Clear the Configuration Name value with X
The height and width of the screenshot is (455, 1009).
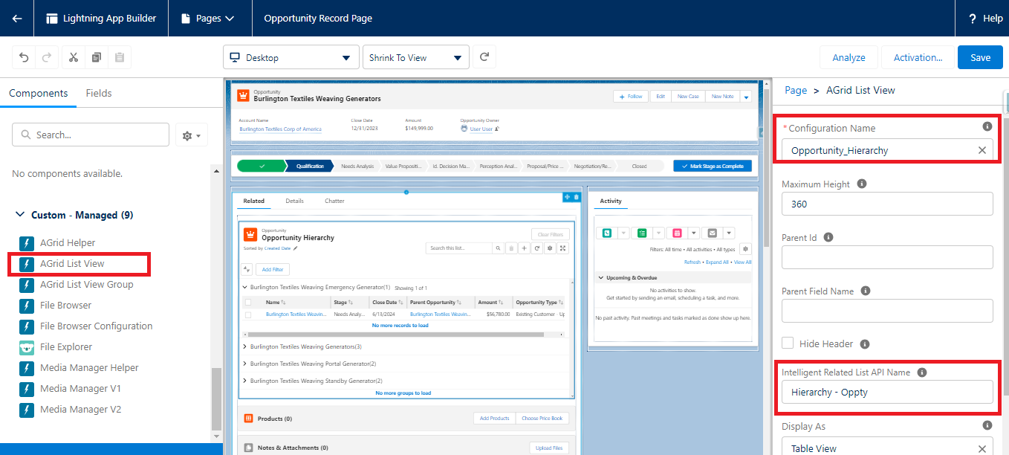coord(982,150)
